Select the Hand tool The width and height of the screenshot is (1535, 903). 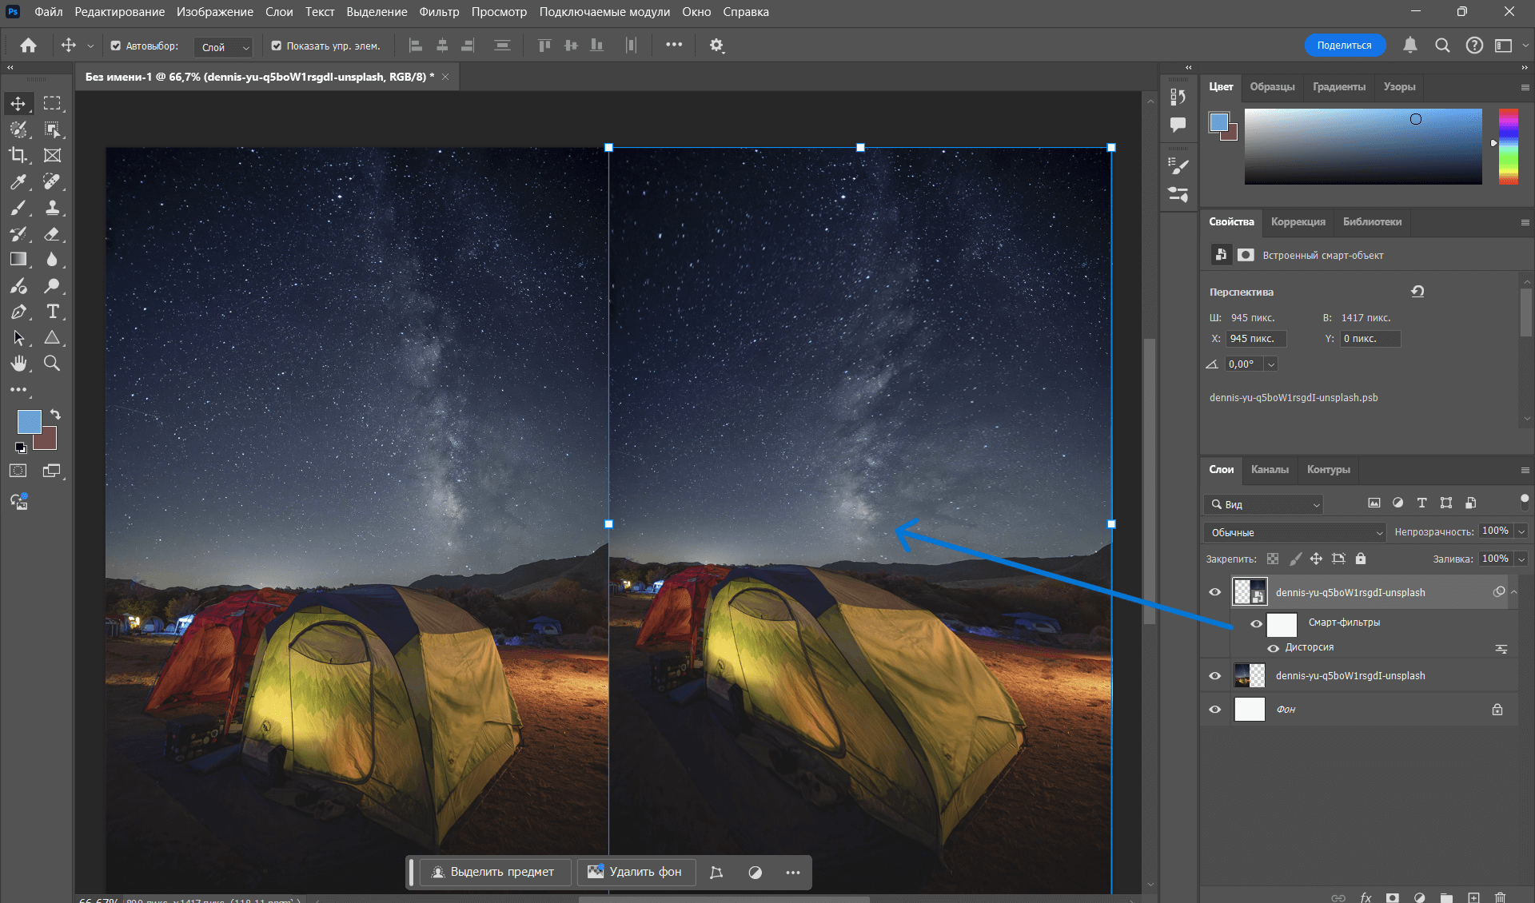coord(18,364)
